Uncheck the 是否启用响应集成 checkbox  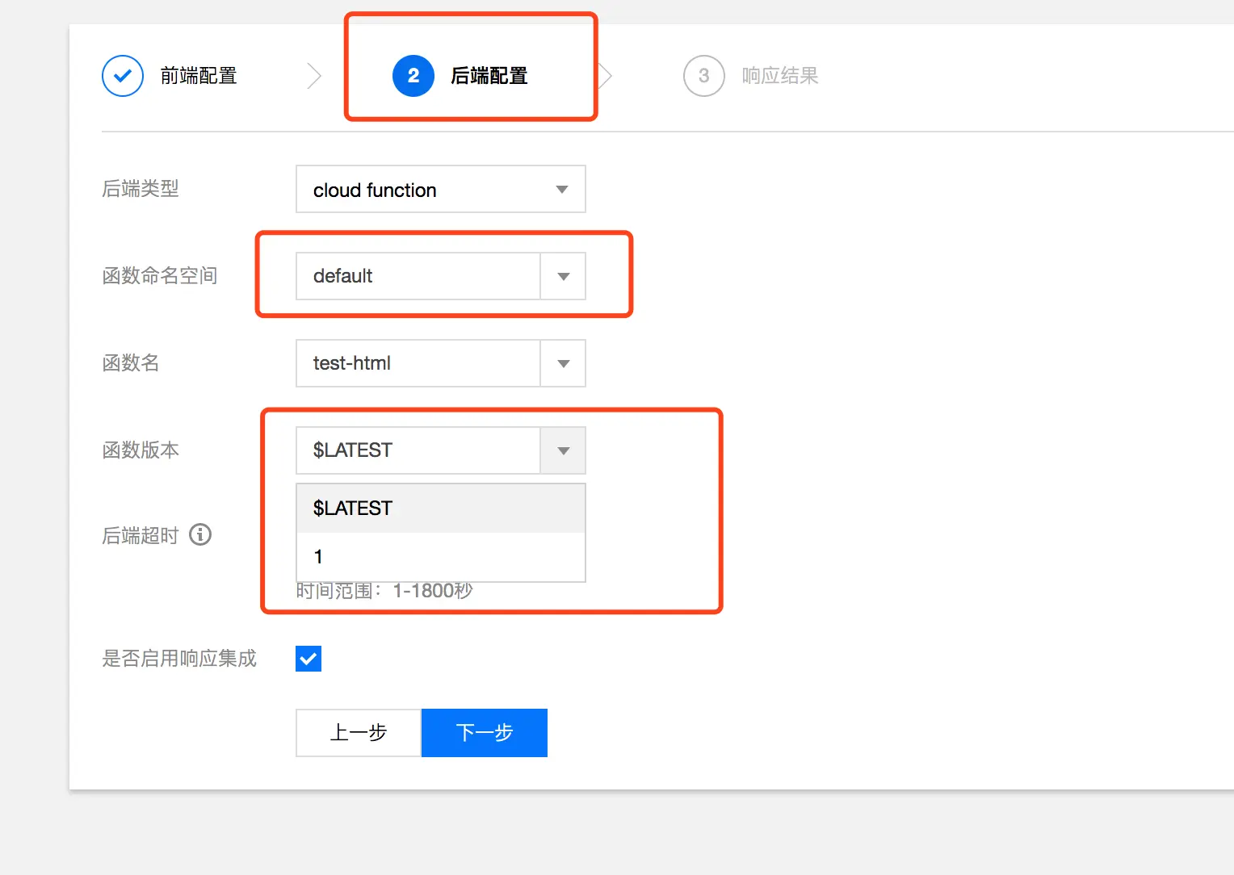(x=308, y=659)
